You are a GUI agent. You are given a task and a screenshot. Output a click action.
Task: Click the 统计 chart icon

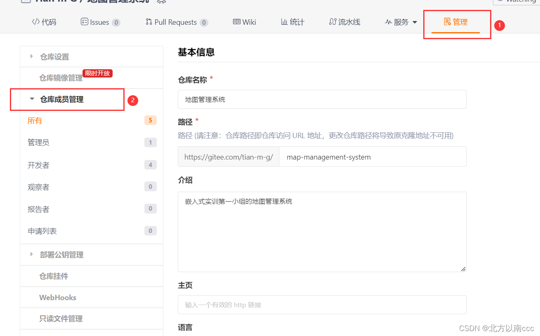point(284,22)
